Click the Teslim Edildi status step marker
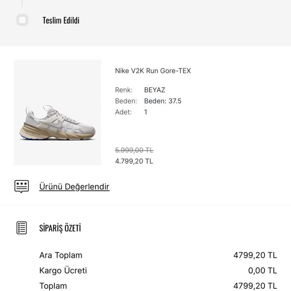 click(x=22, y=20)
